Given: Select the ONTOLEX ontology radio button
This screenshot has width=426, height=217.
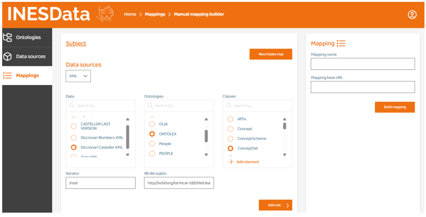Looking at the screenshot, I should coord(152,134).
